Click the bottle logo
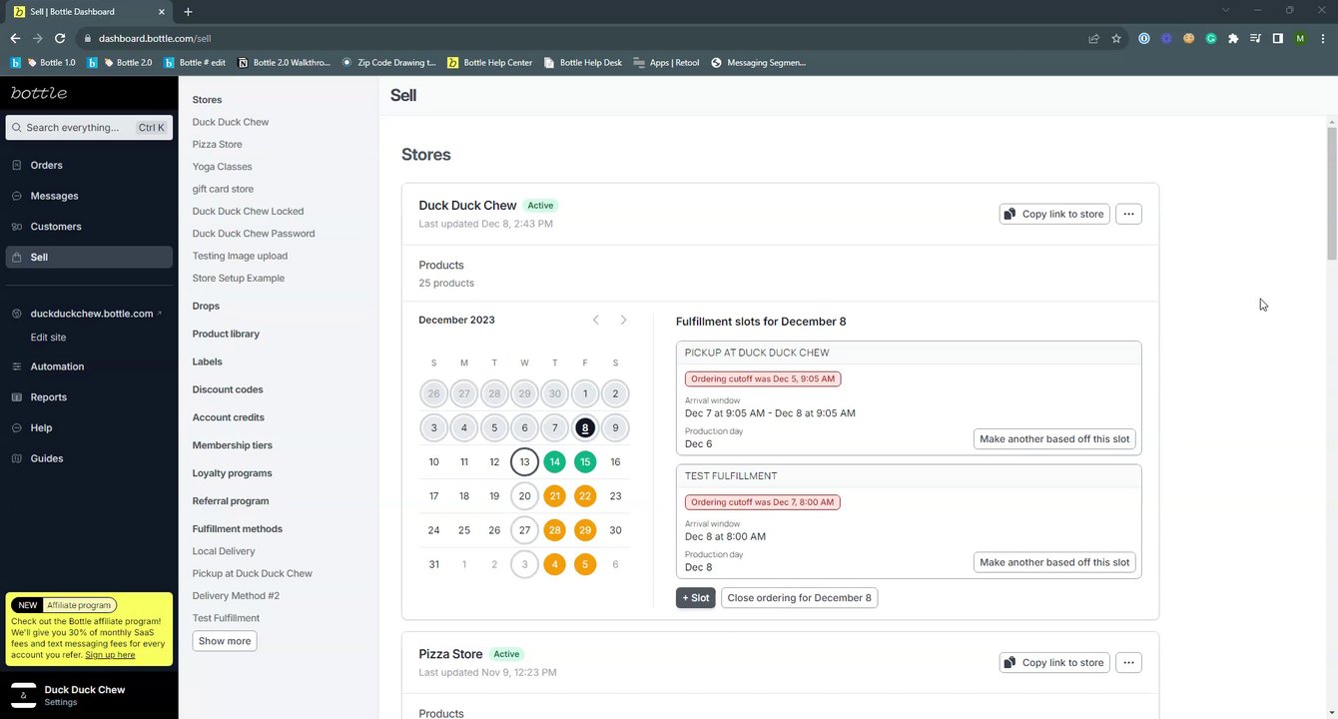The height and width of the screenshot is (719, 1338). [x=39, y=93]
